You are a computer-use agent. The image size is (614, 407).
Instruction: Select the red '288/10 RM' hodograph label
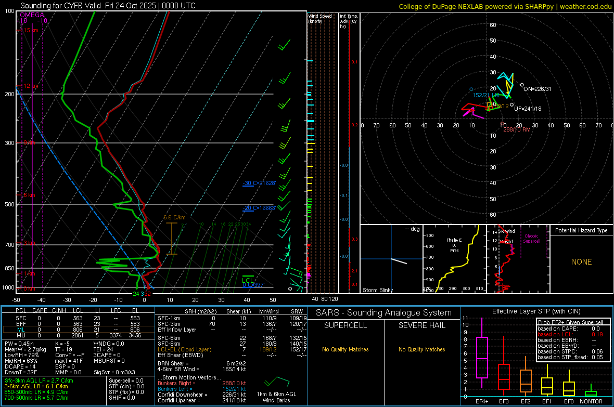coord(517,129)
